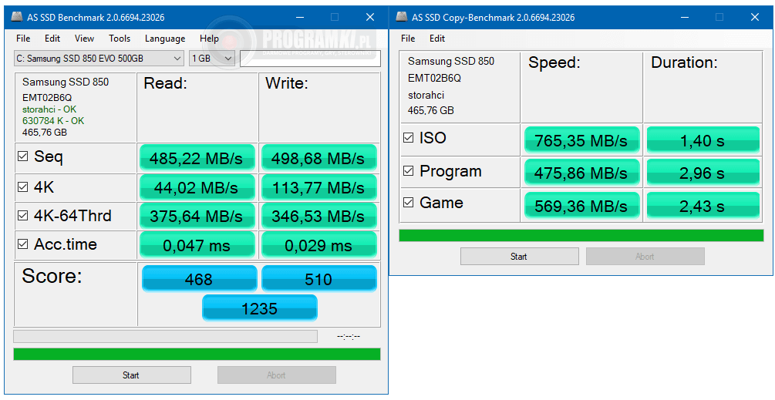This screenshot has width=775, height=400.
Task: Click the ISO duration 1,40 s
Action: [x=703, y=140]
